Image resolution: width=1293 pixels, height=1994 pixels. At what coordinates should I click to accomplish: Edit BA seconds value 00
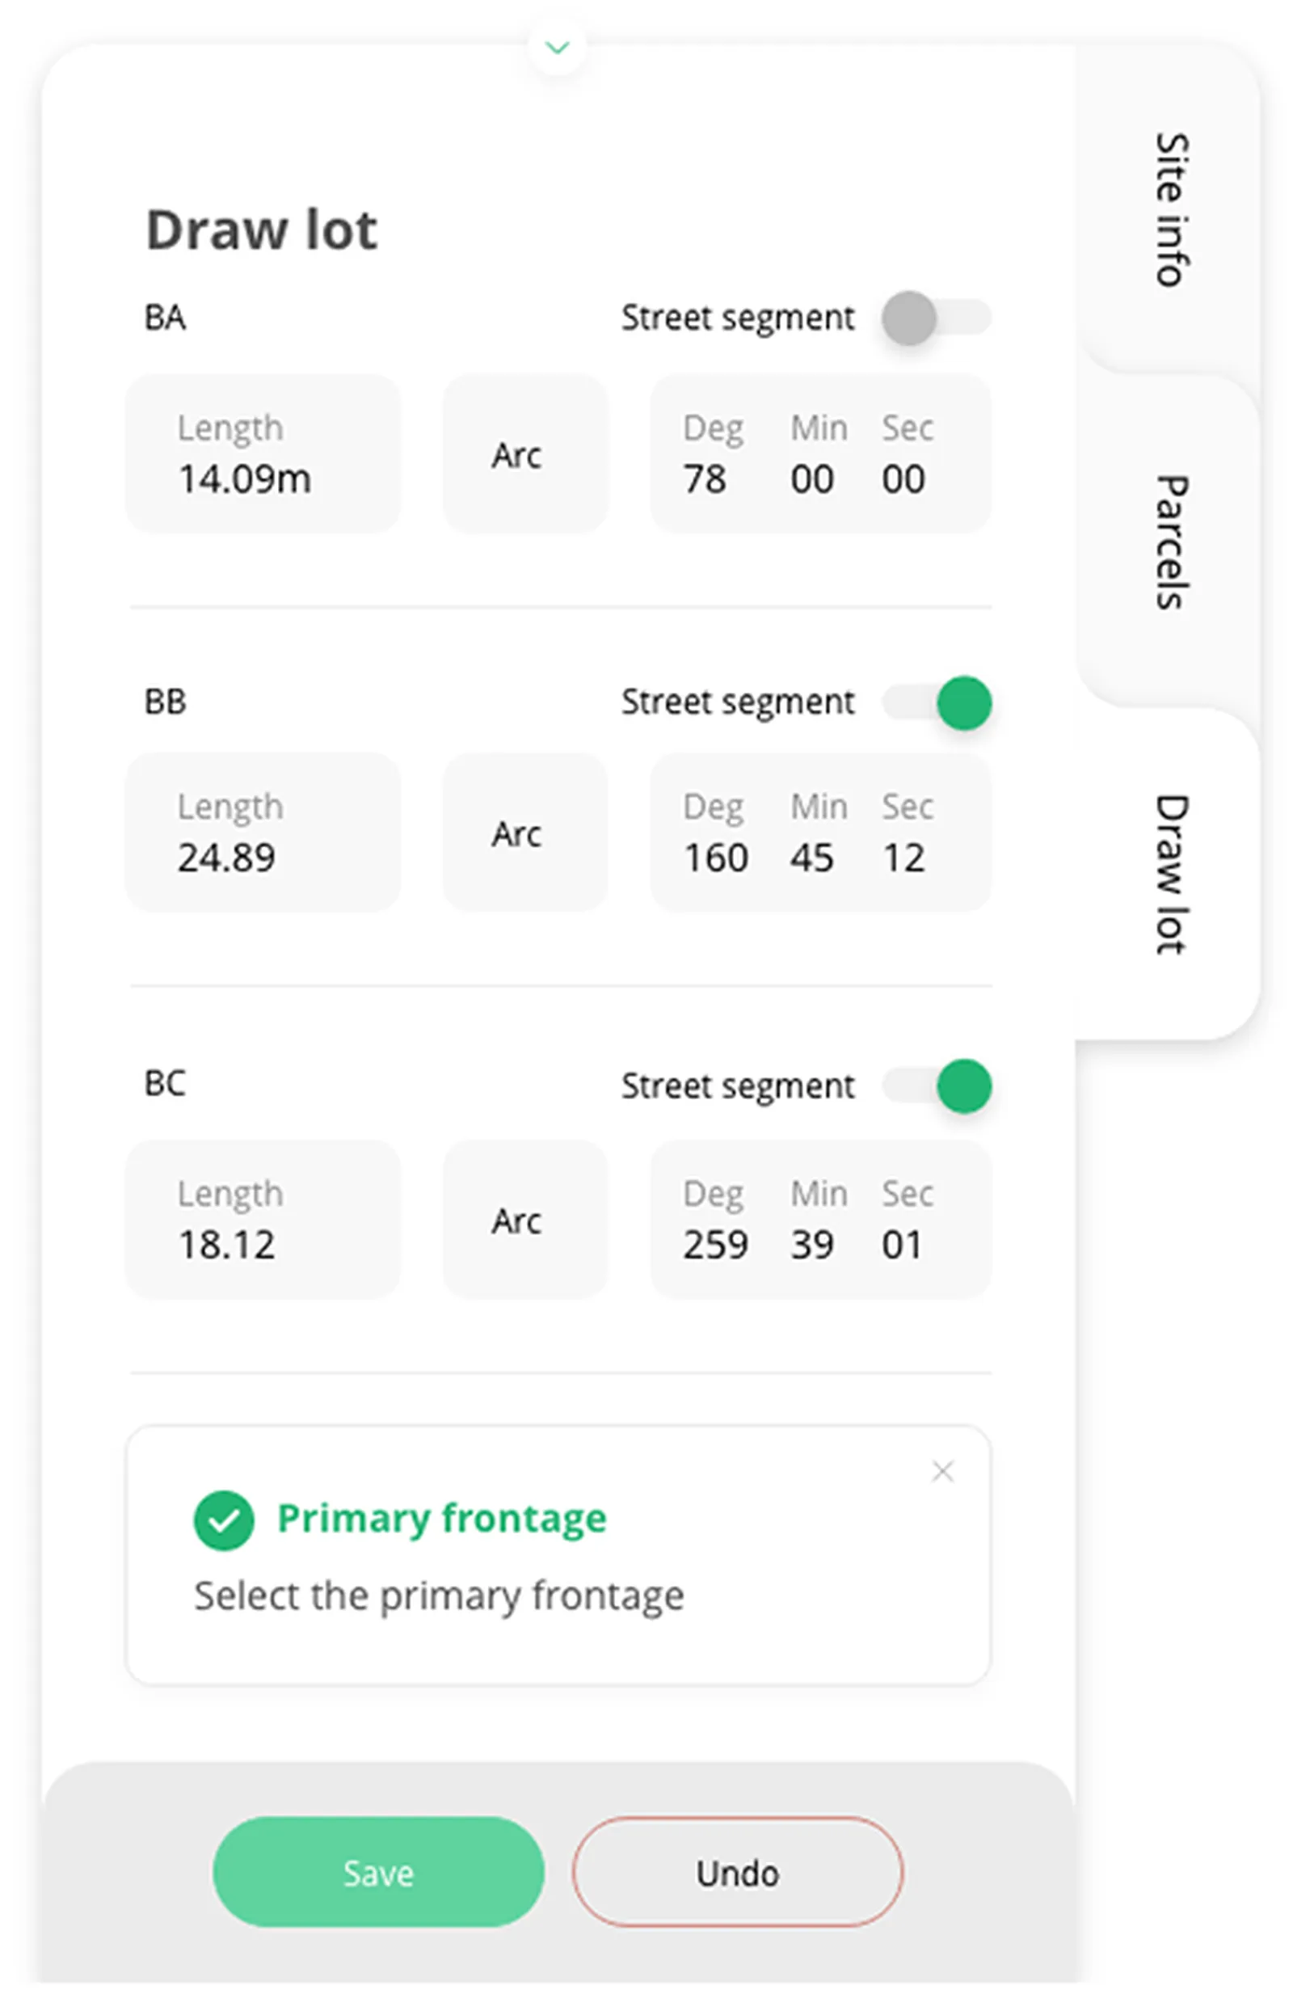(903, 479)
